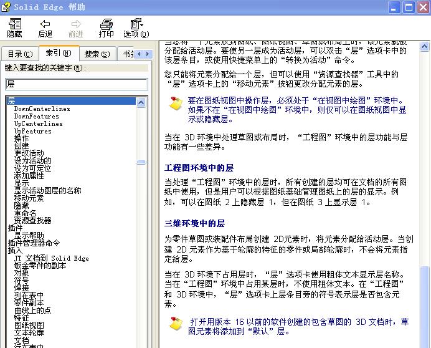Click the content pane scrollbar thumb

pos(425,307)
